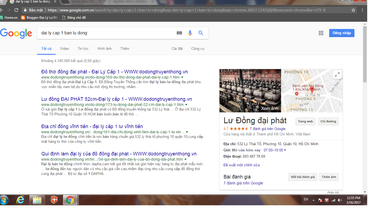Expand options arrow for Lư đồng ĐẠI PHÁT 52cm result

186,105
